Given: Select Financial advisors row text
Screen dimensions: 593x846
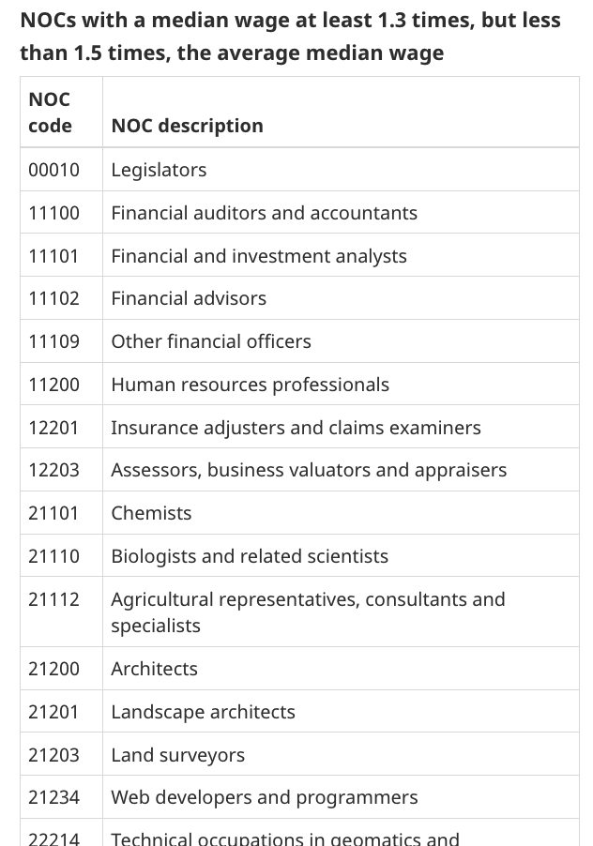Looking at the screenshot, I should tap(189, 298).
